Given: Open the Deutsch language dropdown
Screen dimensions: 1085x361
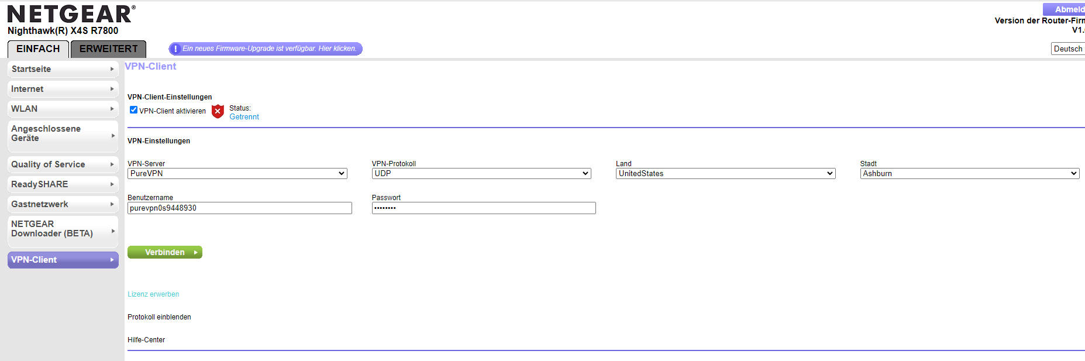Looking at the screenshot, I should coord(1068,49).
